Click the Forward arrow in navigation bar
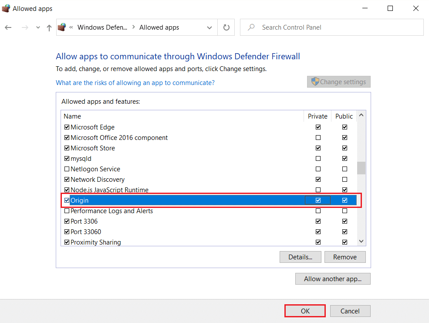Viewport: 429px width, 323px height. (x=25, y=27)
